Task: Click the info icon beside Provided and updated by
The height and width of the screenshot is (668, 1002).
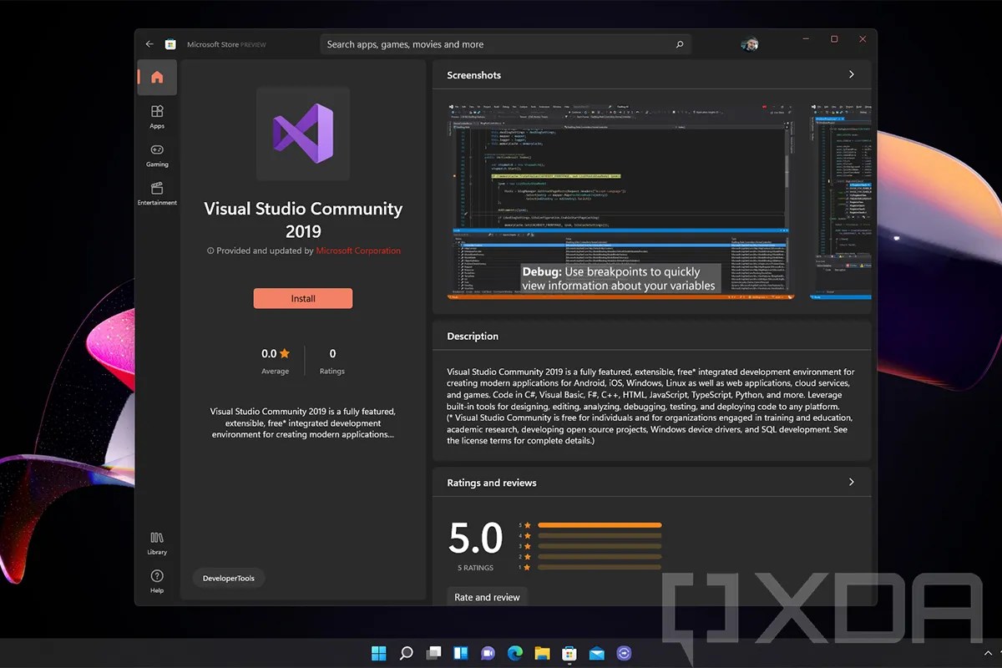Action: pos(210,250)
